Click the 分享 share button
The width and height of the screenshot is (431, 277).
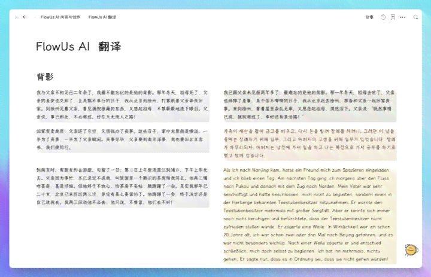click(x=369, y=17)
